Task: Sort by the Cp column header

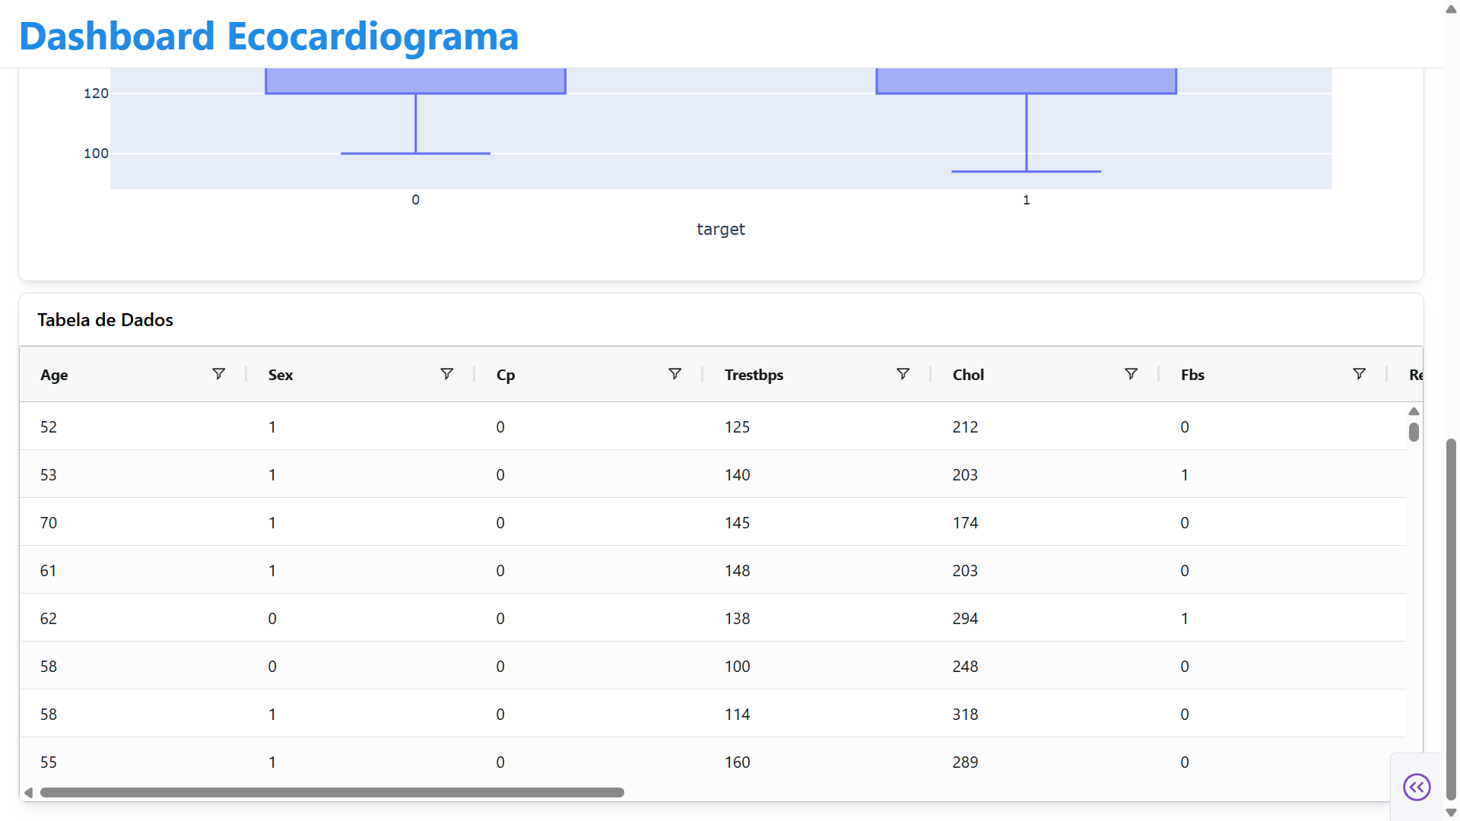Action: pyautogui.click(x=506, y=375)
